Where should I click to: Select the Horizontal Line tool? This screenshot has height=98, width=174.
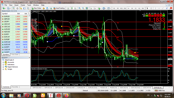click(159, 8)
